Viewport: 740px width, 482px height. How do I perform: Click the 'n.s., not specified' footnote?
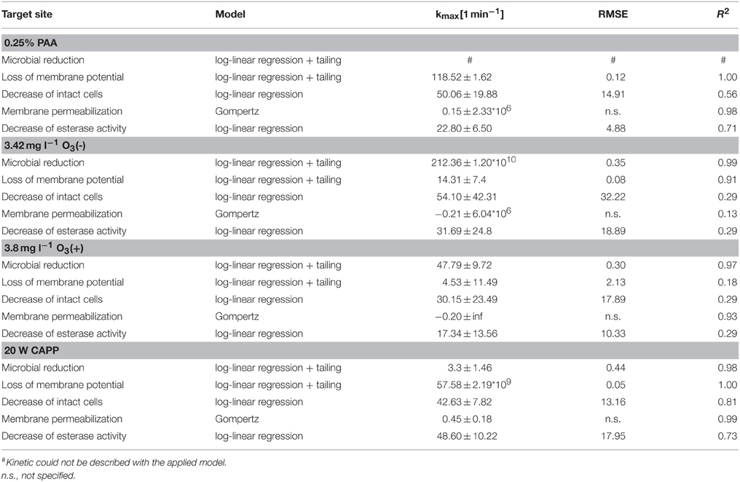38,475
